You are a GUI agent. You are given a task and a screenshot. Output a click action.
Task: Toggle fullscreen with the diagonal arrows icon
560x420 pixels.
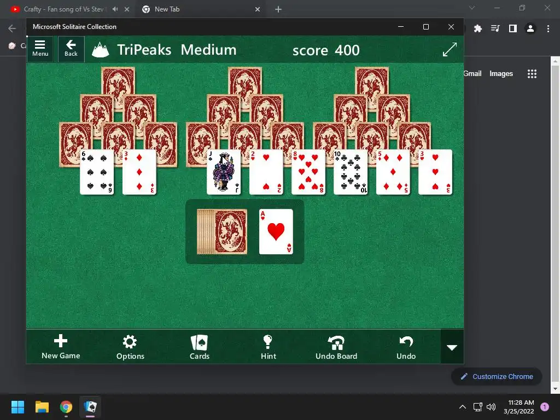[450, 49]
